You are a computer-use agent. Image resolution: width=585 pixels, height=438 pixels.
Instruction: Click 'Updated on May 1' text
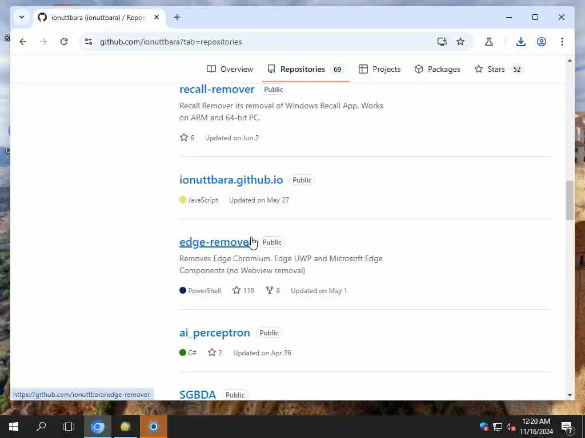319,290
